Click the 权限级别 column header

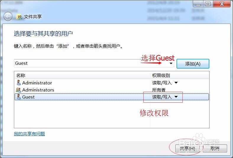pos(180,76)
